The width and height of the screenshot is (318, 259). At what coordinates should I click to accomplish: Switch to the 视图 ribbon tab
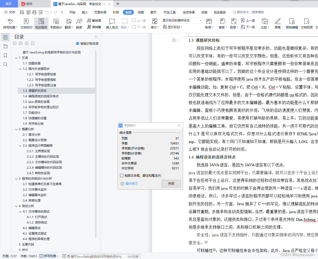coord(141,12)
